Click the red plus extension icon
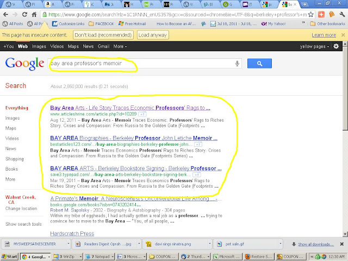 (x=321, y=15)
